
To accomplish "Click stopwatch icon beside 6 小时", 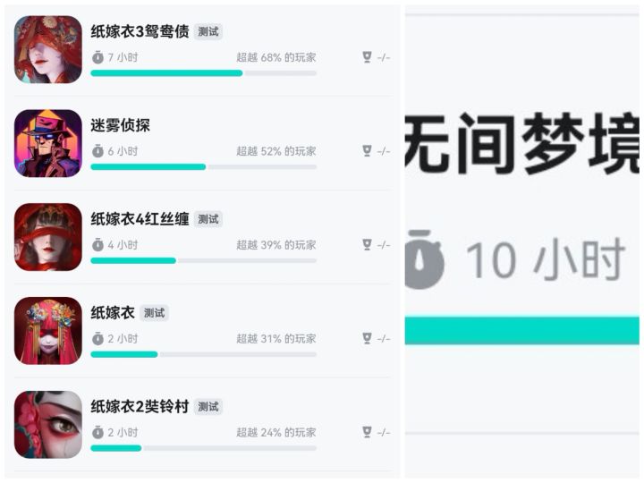I will tap(97, 151).
